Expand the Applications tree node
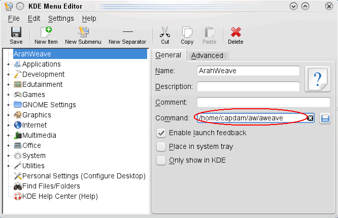Screen dimensions: 338x218 tap(8, 64)
